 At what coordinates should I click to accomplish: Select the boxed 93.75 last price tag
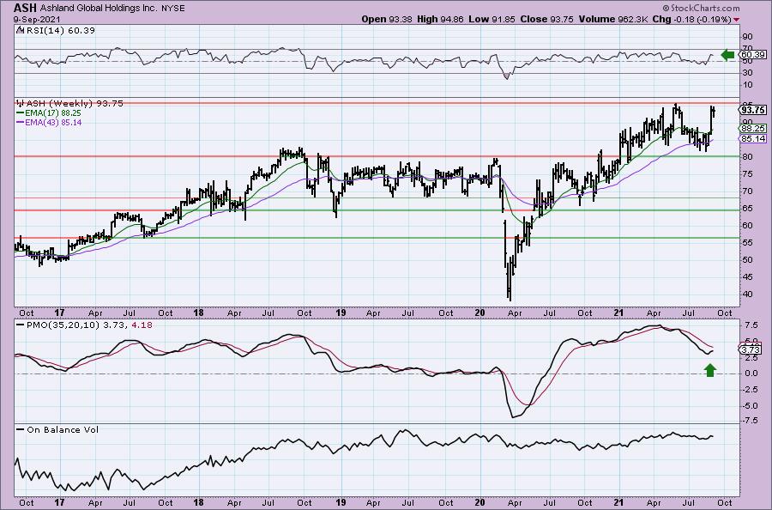click(753, 110)
